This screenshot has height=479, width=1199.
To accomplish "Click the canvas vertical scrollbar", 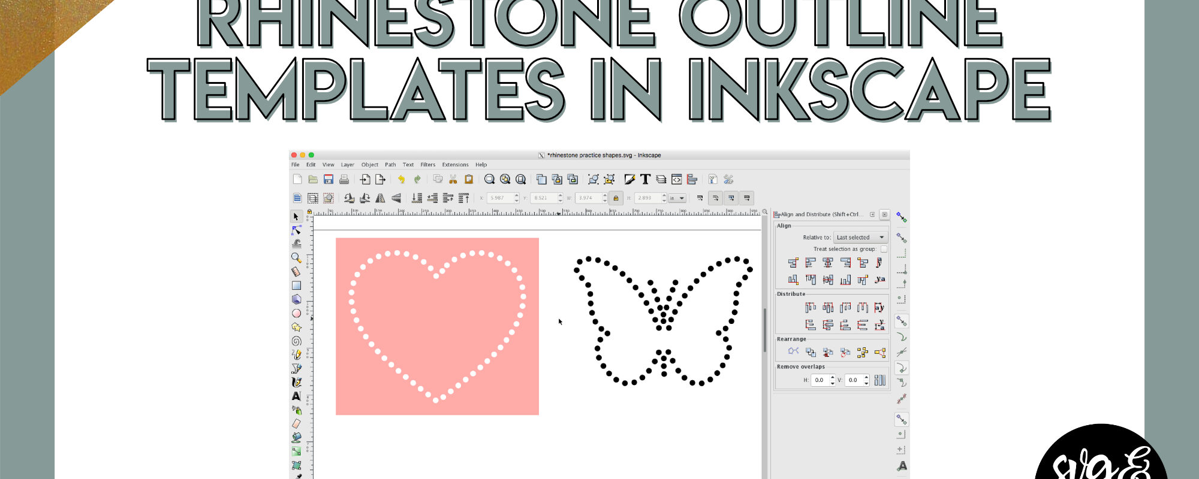I will click(x=764, y=331).
